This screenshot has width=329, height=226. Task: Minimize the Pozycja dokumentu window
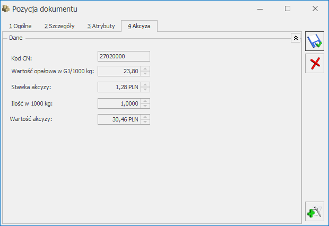(x=260, y=9)
